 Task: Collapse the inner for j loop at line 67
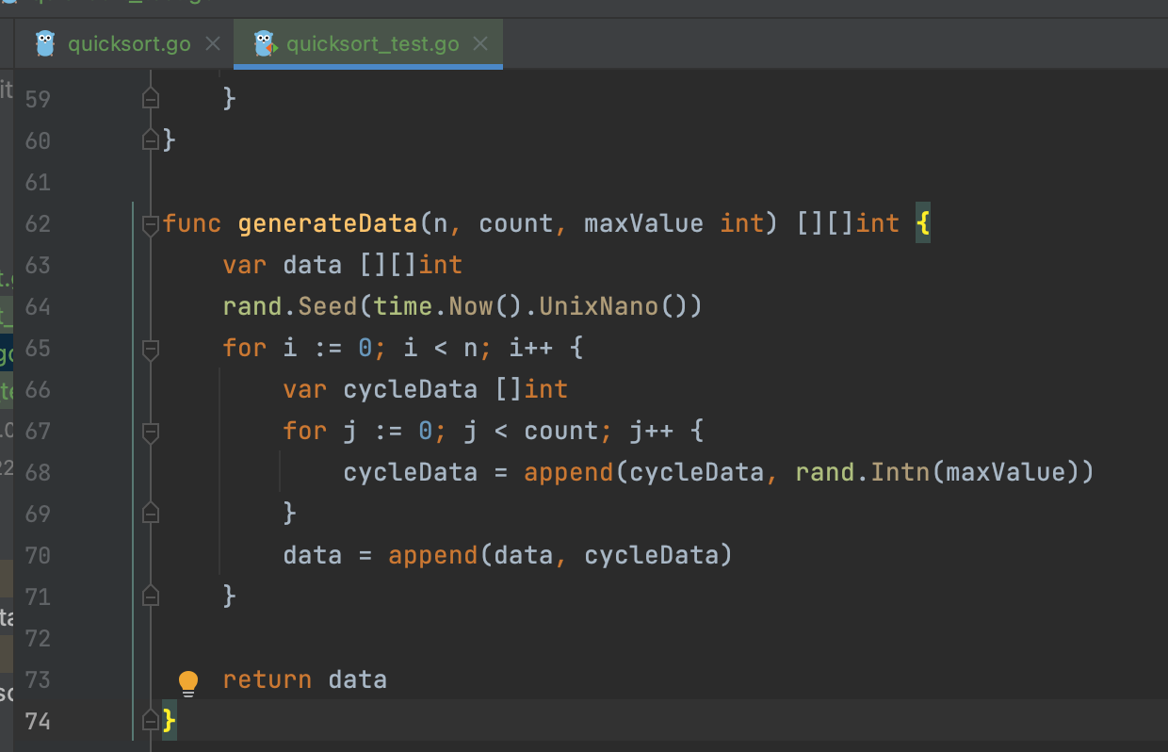(150, 432)
